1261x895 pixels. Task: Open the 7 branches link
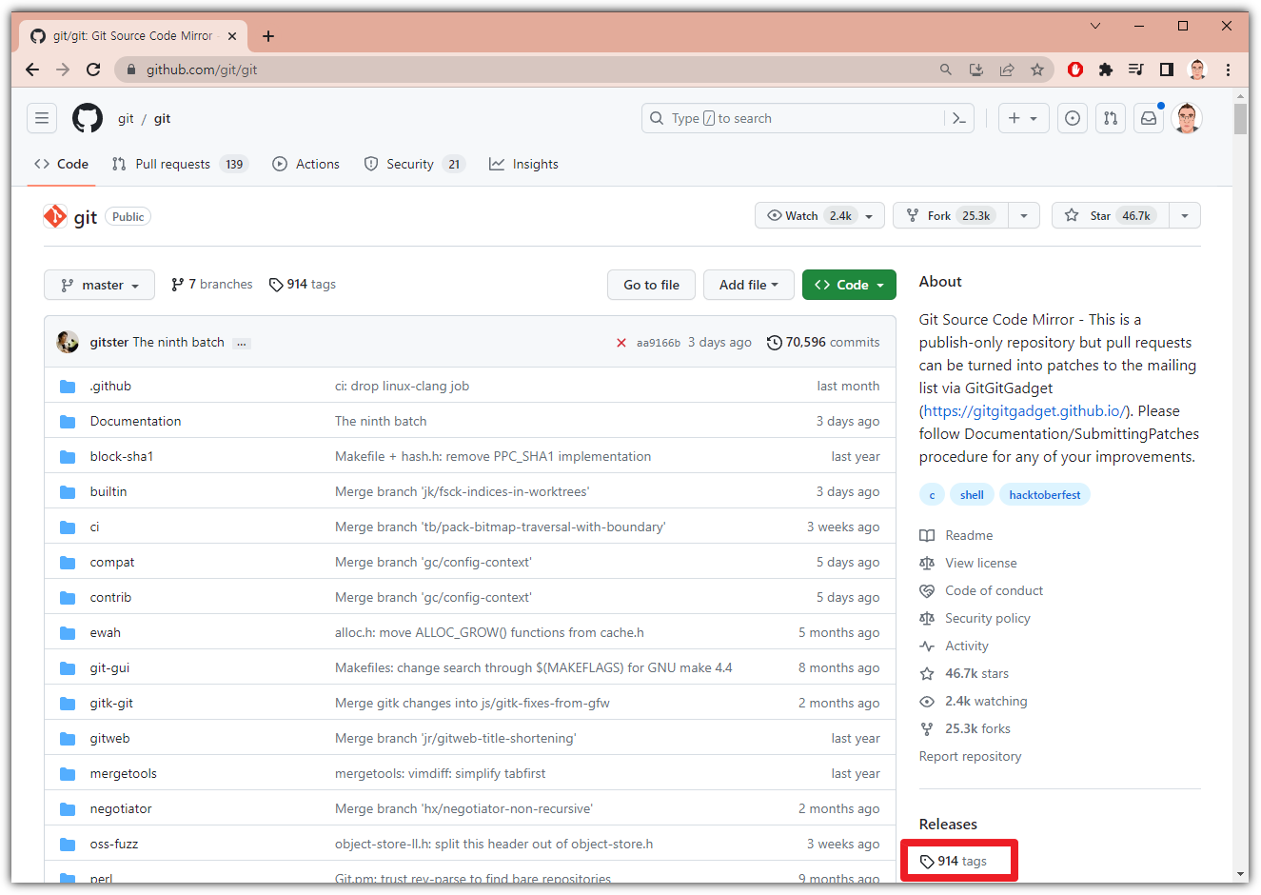212,284
